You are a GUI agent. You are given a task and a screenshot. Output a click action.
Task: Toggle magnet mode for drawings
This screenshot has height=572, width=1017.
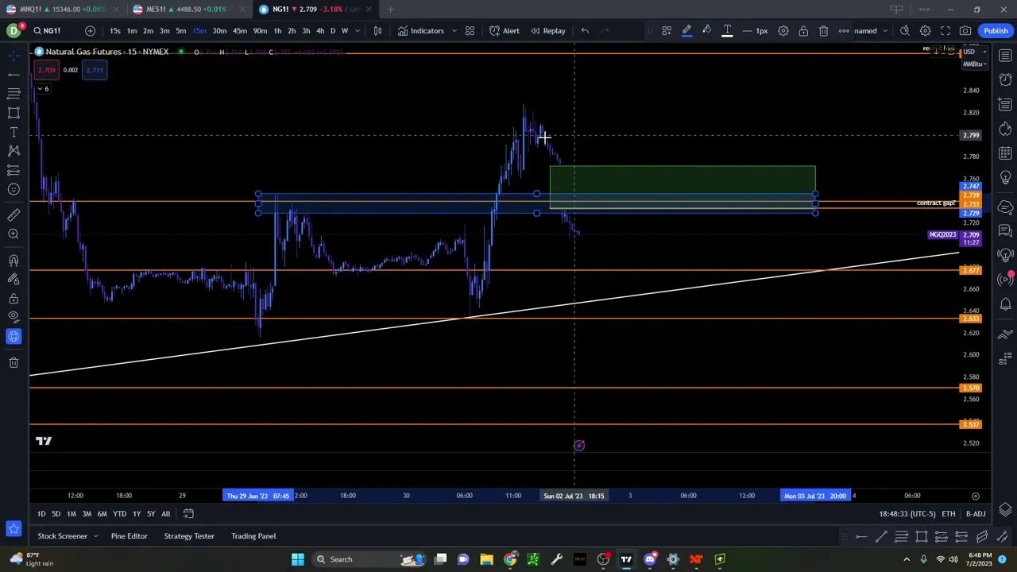(14, 261)
